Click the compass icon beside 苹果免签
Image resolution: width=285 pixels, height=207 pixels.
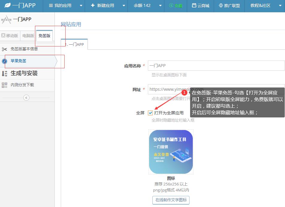point(4,61)
